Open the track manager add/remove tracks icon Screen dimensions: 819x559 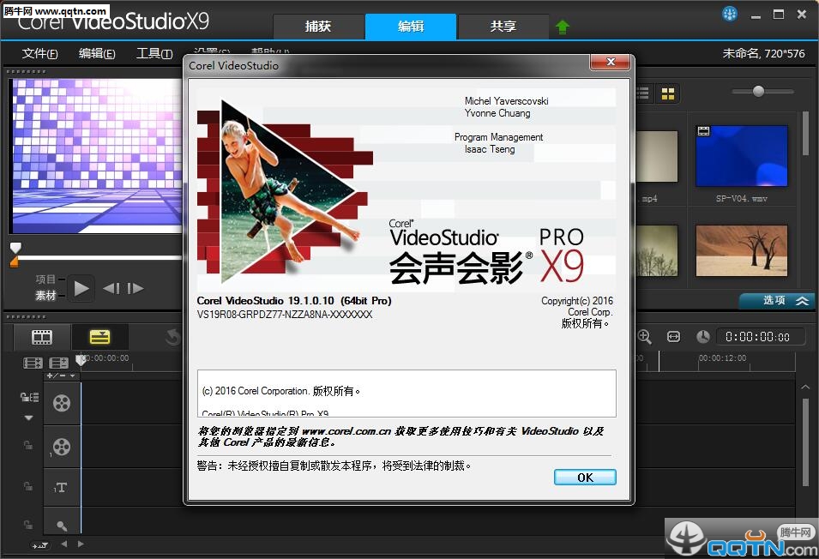pos(58,362)
